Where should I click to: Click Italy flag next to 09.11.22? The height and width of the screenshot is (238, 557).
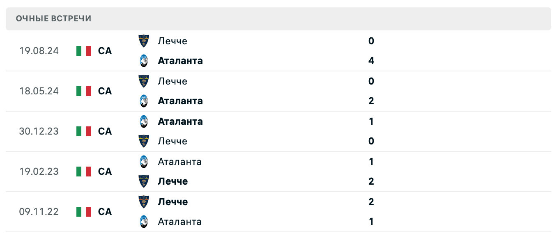pyautogui.click(x=84, y=212)
